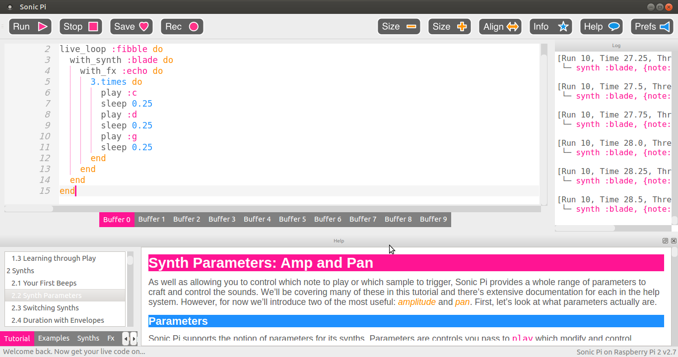Image resolution: width=678 pixels, height=357 pixels.
Task: Click log entry 'Run 10, Time 28.5'
Action: [614, 200]
